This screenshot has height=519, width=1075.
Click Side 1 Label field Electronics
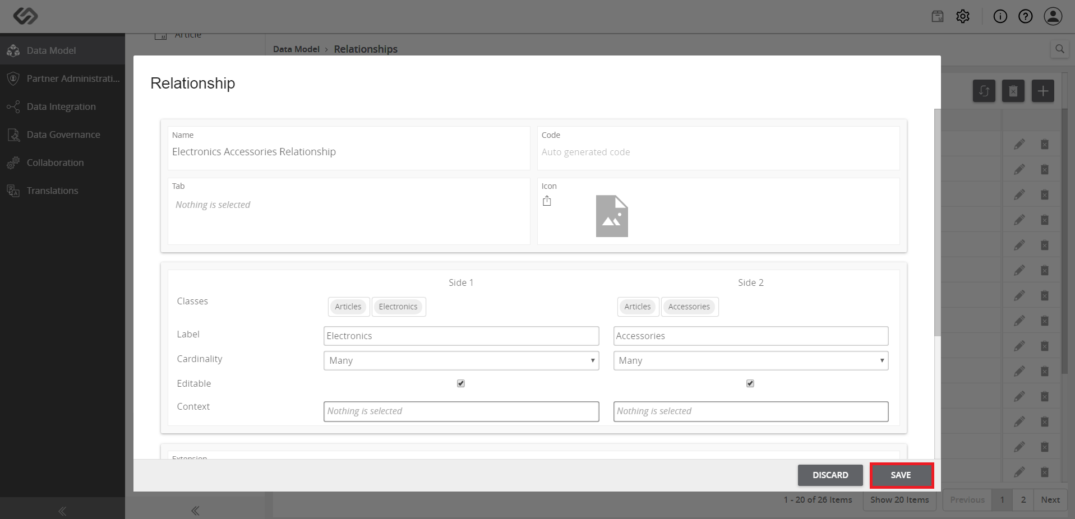pyautogui.click(x=461, y=336)
